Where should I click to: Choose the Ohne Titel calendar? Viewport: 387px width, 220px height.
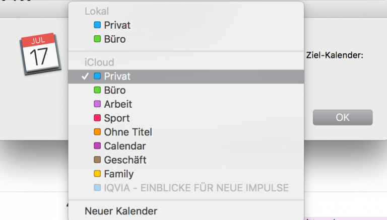point(127,132)
